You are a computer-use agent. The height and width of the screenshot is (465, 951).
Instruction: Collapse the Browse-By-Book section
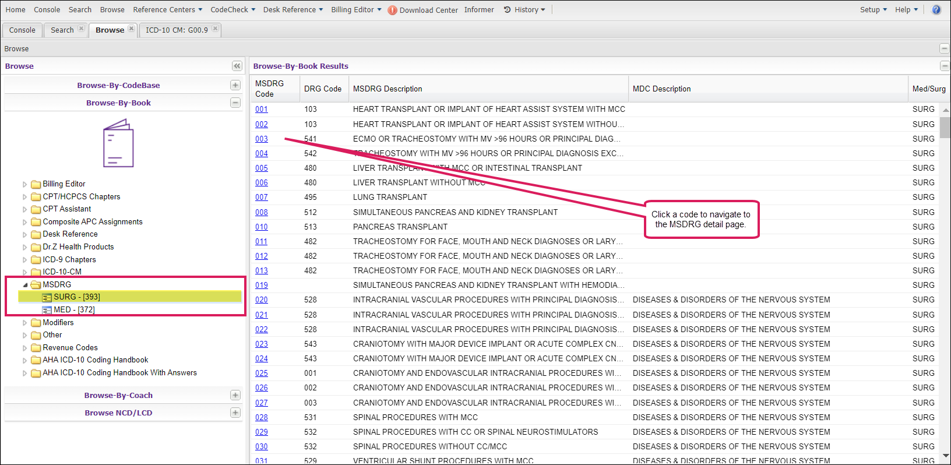pyautogui.click(x=235, y=103)
